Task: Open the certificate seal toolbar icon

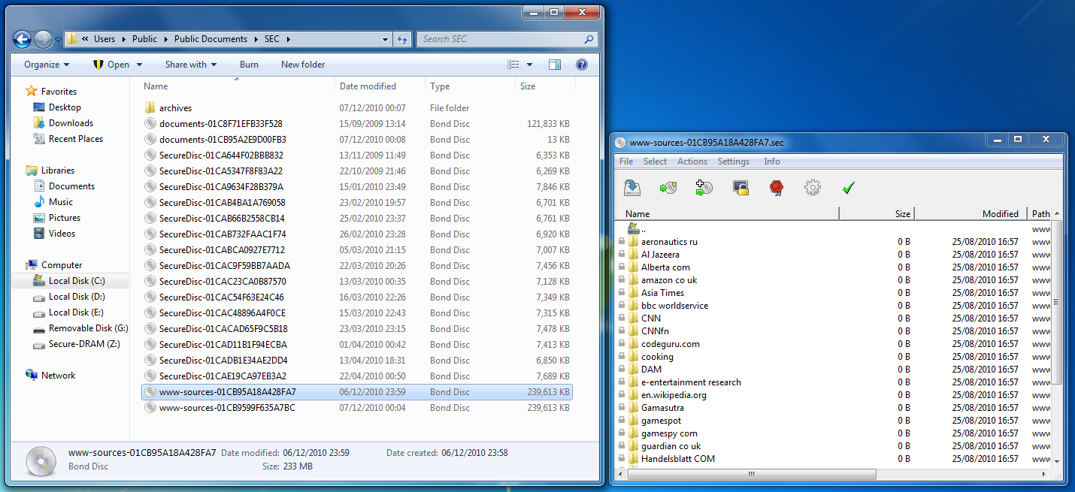Action: tap(775, 187)
